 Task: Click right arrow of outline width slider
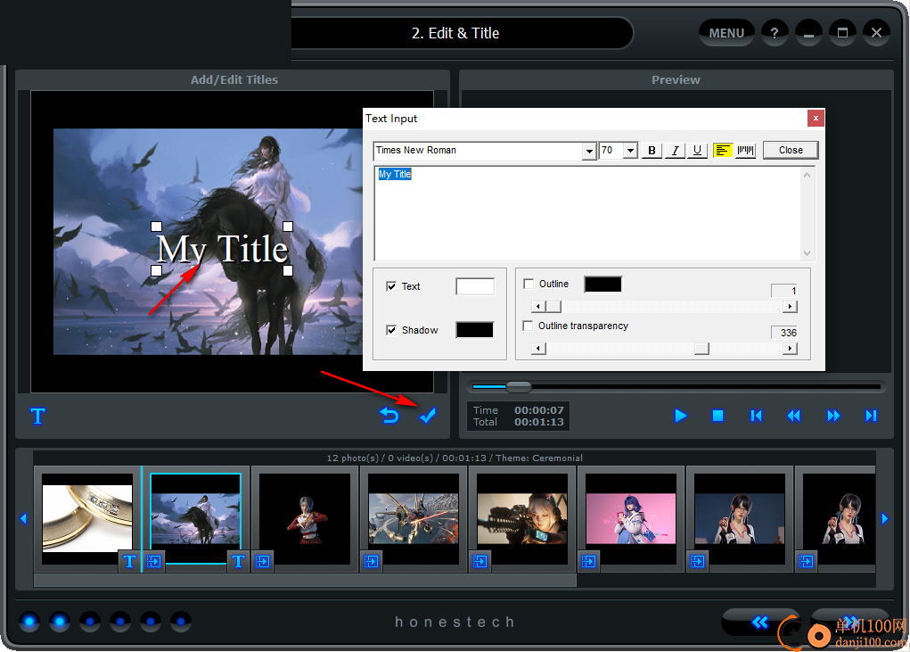(x=790, y=306)
